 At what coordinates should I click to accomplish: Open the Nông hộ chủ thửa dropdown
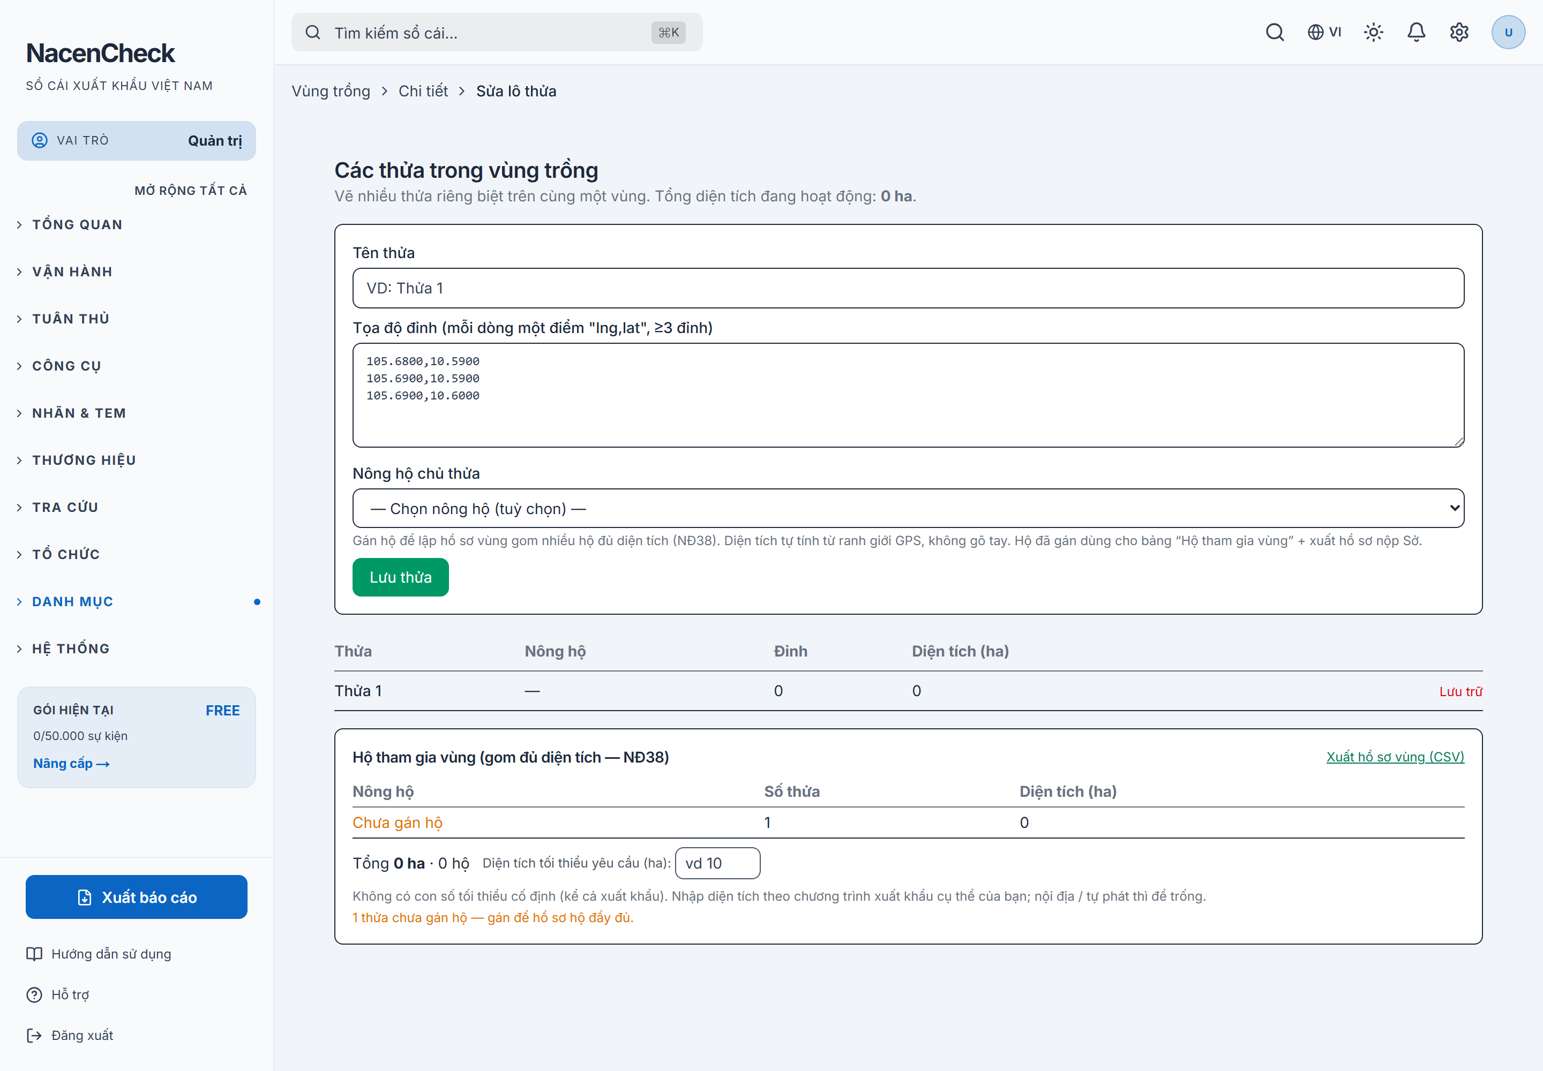point(908,508)
